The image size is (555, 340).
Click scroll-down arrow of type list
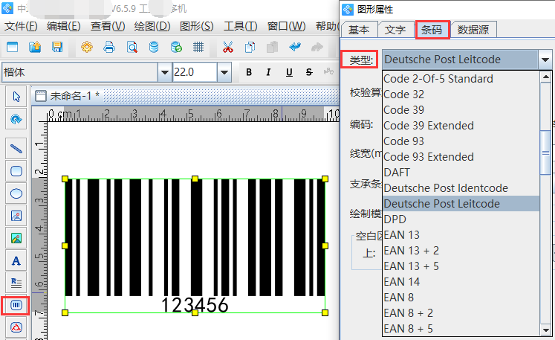click(x=545, y=330)
